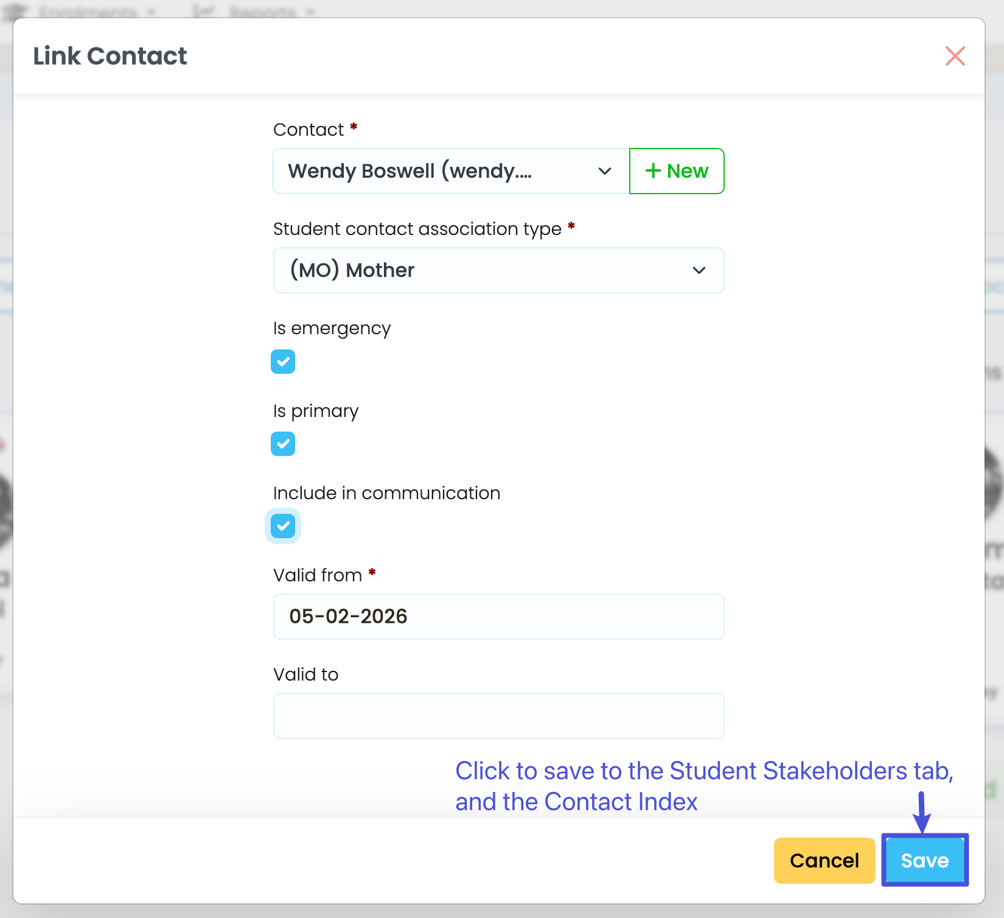Close the Link Contact dialog with the X

(x=955, y=56)
